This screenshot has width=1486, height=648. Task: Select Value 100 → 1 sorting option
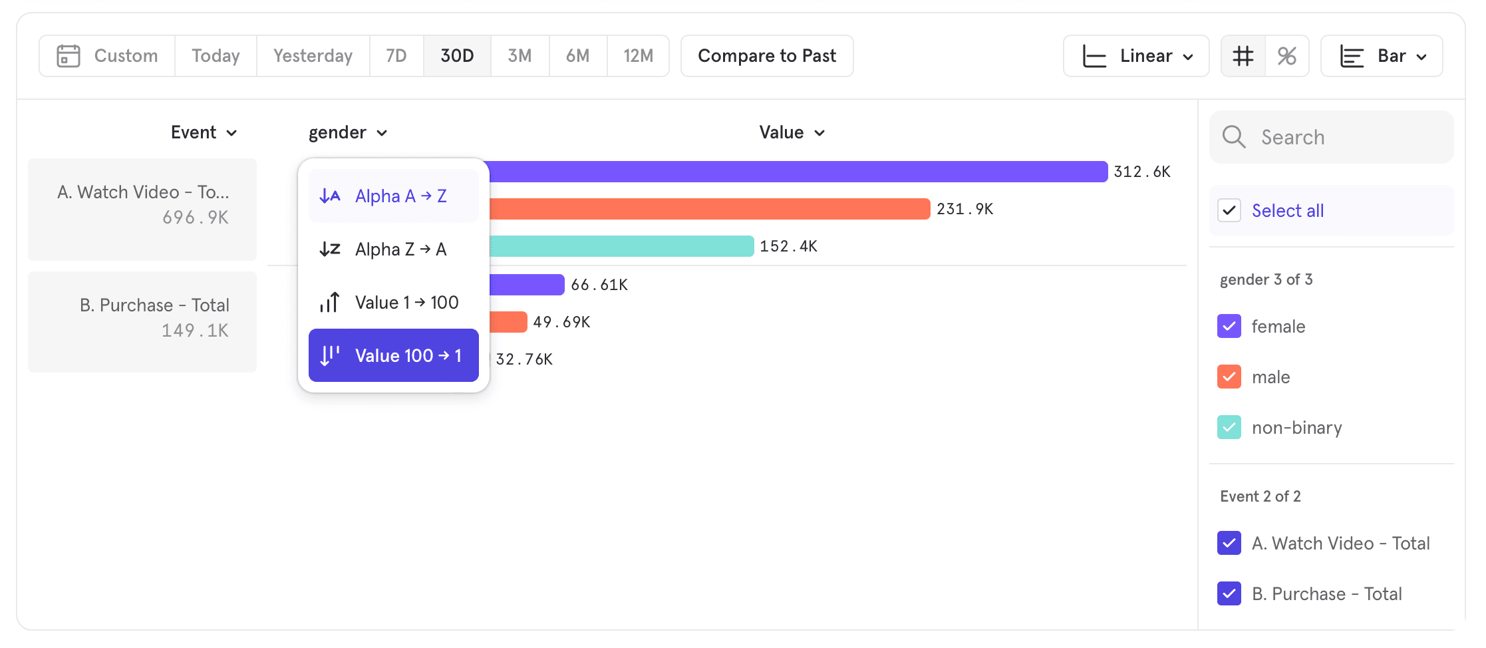coord(393,355)
